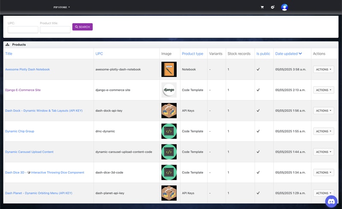Click date 05/05/2025 3:58 a.m.
The image size is (342, 209).
[x=291, y=69]
